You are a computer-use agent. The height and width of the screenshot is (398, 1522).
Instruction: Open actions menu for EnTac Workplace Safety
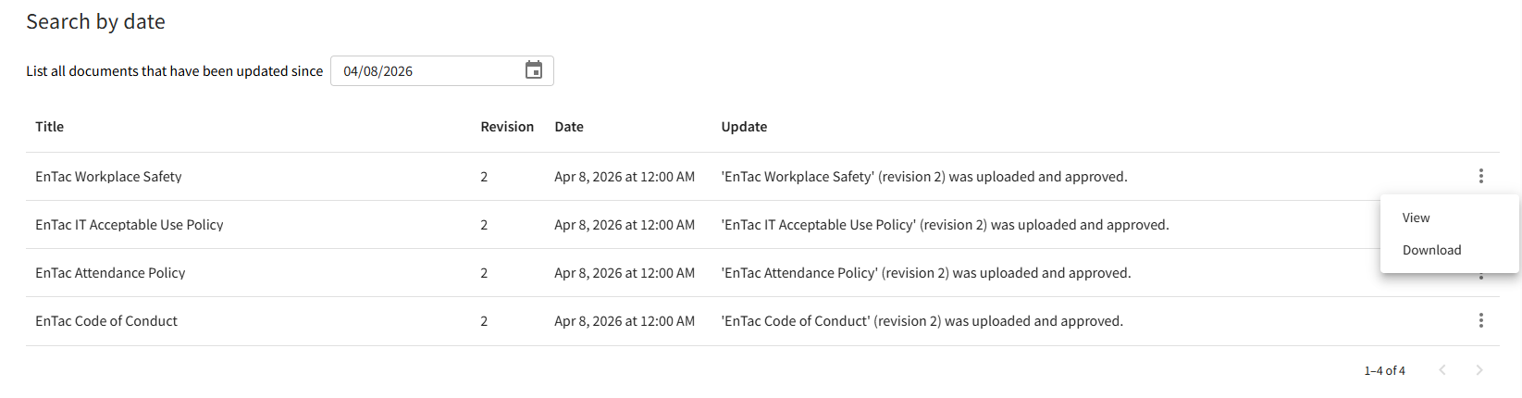(x=1480, y=176)
